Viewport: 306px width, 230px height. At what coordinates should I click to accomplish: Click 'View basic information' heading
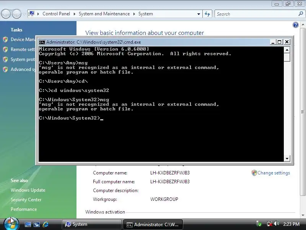click(x=145, y=33)
